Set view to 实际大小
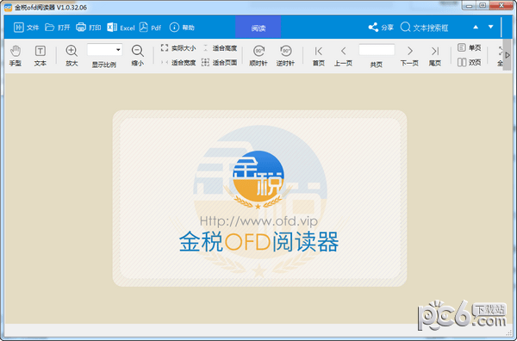The width and height of the screenshot is (517, 341). tap(178, 48)
